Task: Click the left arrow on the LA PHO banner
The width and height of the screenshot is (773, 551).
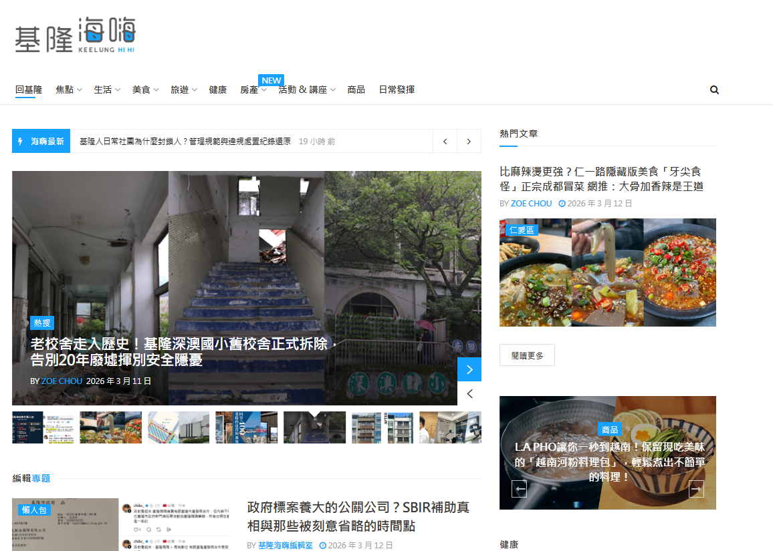Action: (520, 488)
